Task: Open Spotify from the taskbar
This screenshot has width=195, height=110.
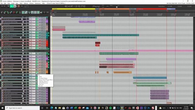Action: click(110, 108)
